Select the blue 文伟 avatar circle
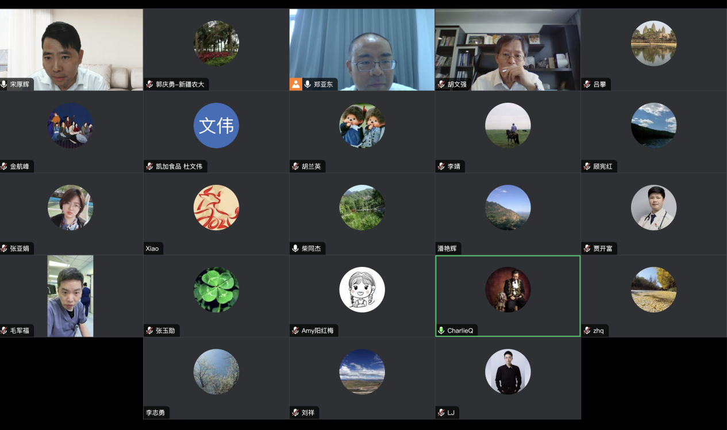Screen dimensions: 727x430 pos(216,126)
